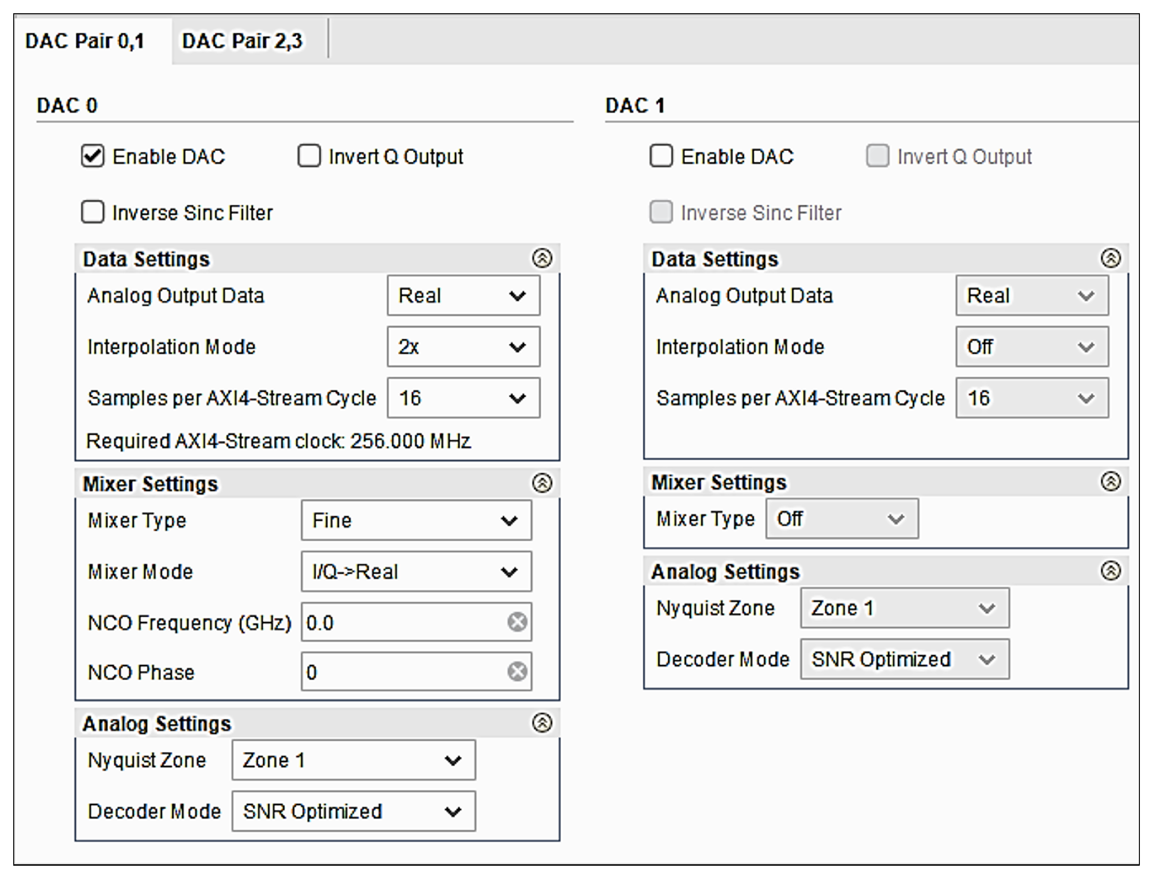The width and height of the screenshot is (1155, 878).
Task: Clear the NCO Frequency field with X icon
Action: [x=517, y=622]
